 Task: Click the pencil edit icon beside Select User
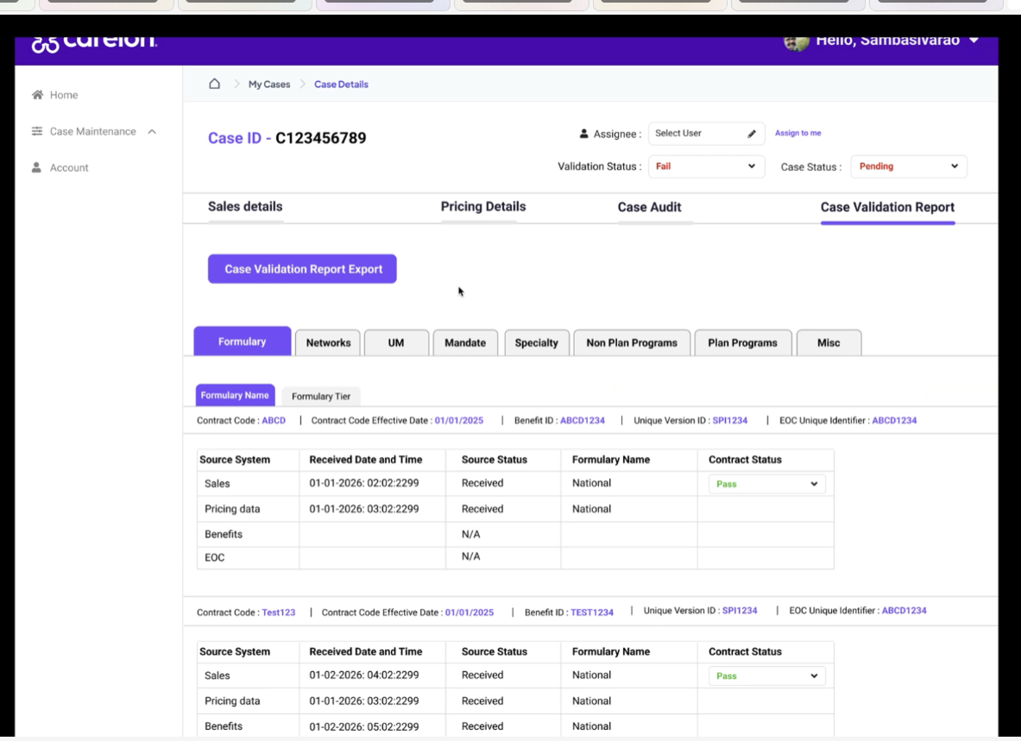coord(752,134)
